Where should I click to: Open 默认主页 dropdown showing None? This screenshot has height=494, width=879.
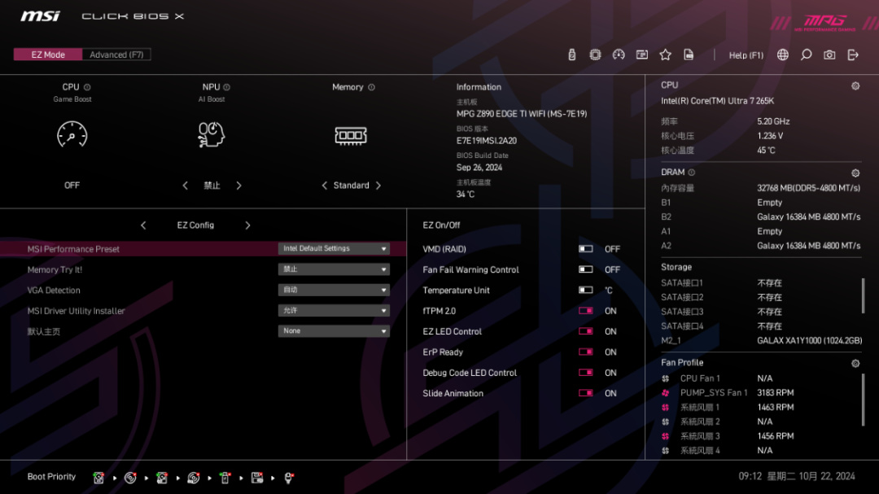click(x=334, y=331)
